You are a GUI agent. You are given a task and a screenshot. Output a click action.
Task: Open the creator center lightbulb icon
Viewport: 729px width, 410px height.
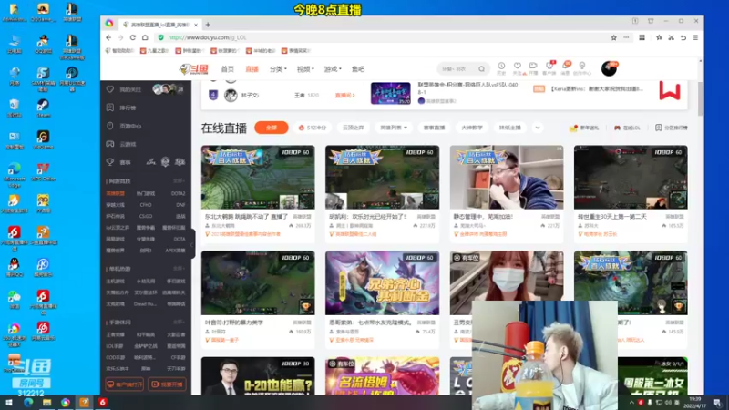click(x=582, y=67)
